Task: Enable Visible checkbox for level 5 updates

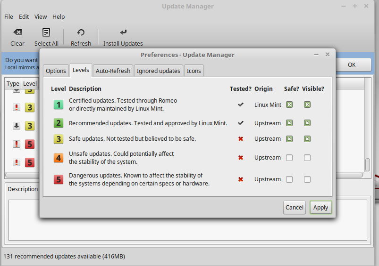Action: [x=307, y=179]
